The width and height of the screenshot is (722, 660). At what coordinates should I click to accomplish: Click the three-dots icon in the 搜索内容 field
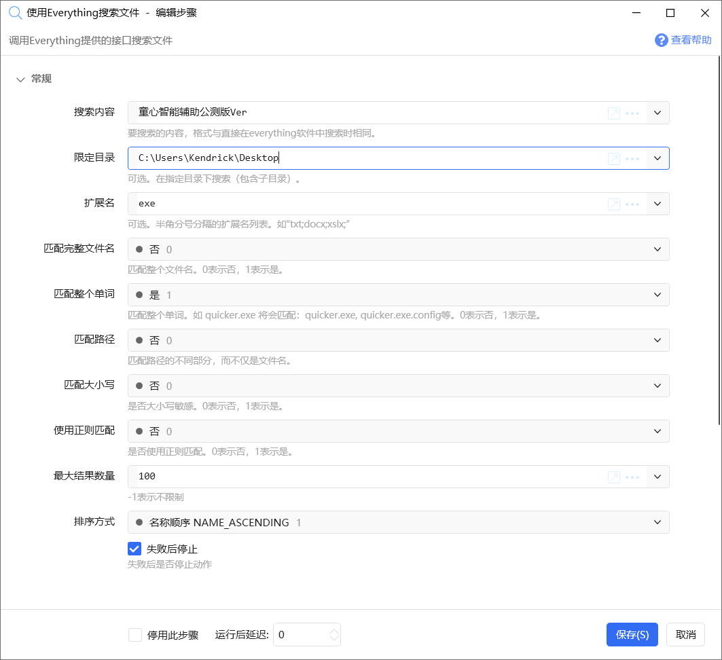[632, 113]
